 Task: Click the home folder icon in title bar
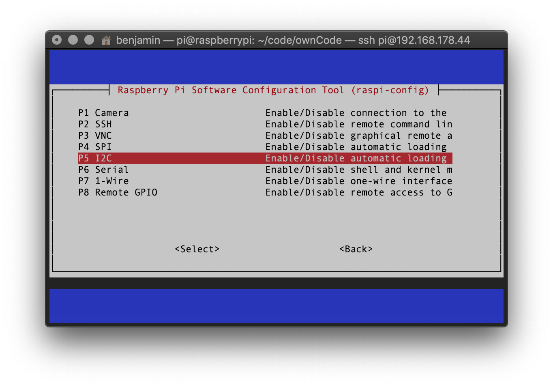[106, 40]
